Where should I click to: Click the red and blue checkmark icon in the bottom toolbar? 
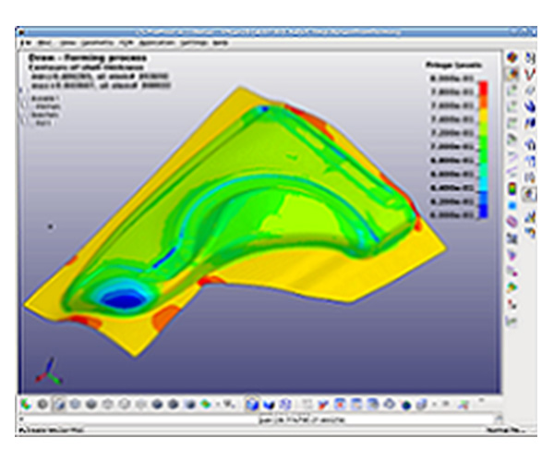click(322, 404)
